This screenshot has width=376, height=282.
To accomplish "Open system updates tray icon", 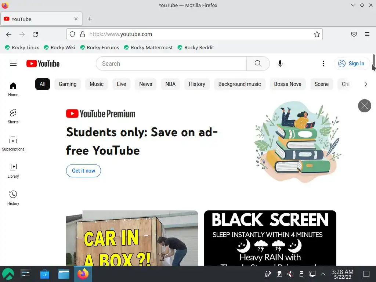I will pos(268,274).
